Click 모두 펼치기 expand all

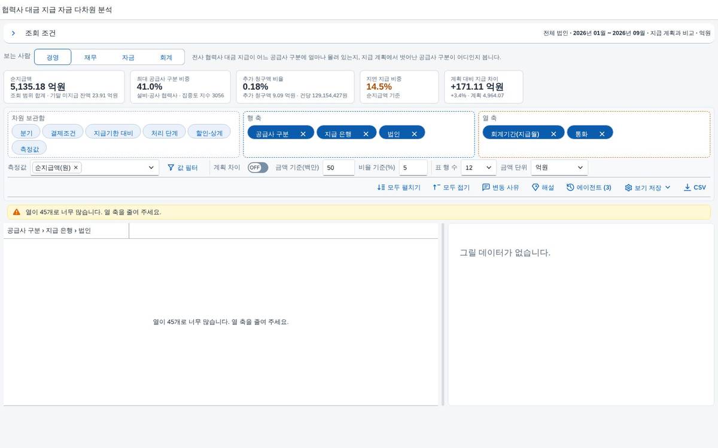click(399, 188)
